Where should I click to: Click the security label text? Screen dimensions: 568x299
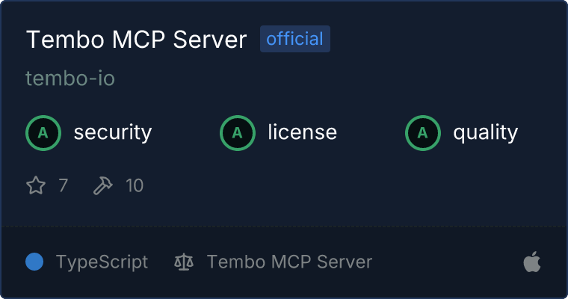[x=113, y=132]
